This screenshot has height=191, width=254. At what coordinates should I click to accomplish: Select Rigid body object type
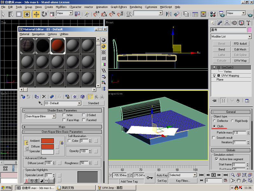click(x=232, y=121)
